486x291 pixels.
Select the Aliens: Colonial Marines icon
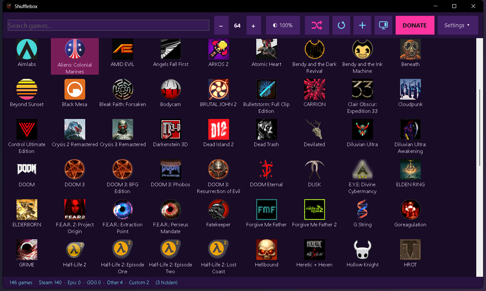pyautogui.click(x=75, y=49)
